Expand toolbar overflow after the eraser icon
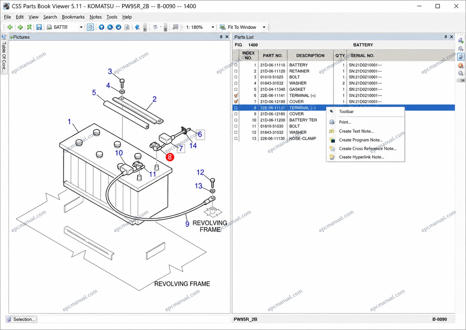This screenshot has height=330, width=466. [145, 28]
